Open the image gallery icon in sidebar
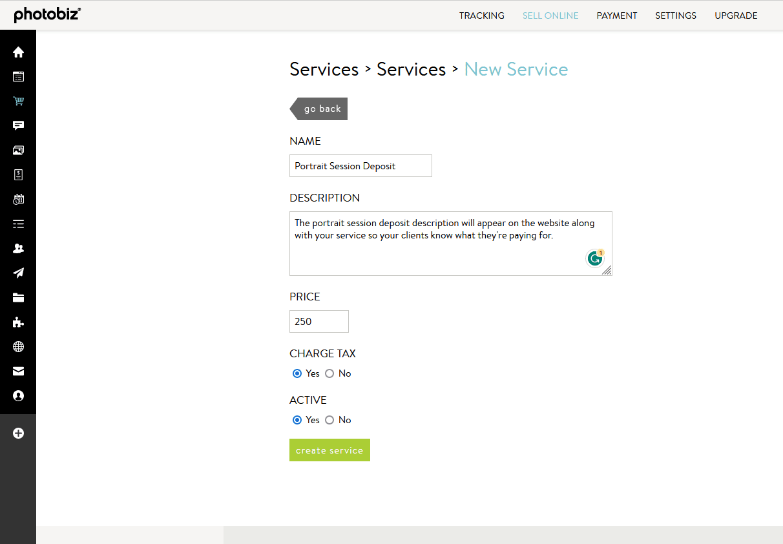783x544 pixels. 18,150
